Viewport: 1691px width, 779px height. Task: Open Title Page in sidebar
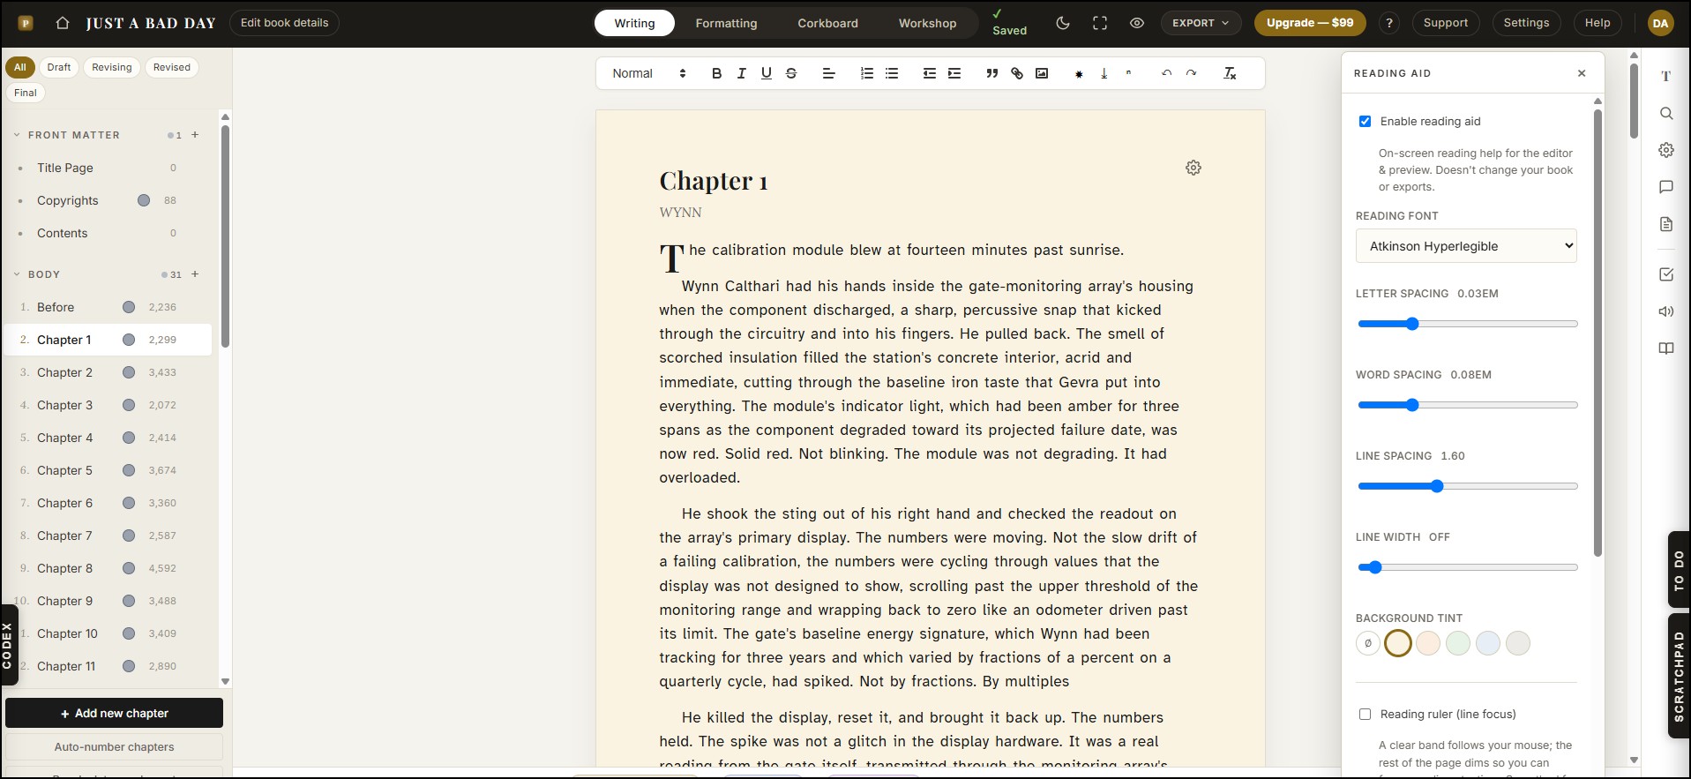coord(108,168)
